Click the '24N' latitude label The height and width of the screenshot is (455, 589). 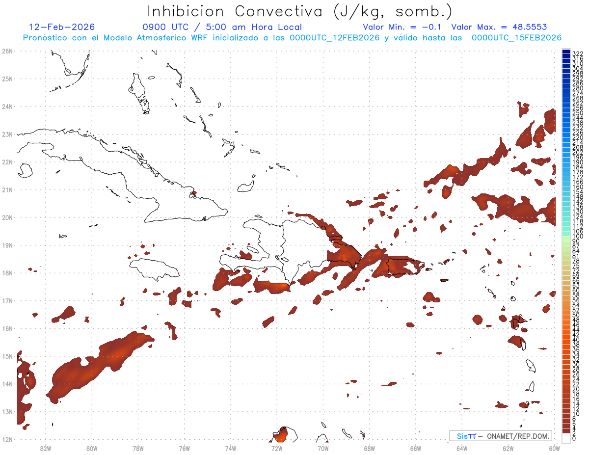(7, 107)
